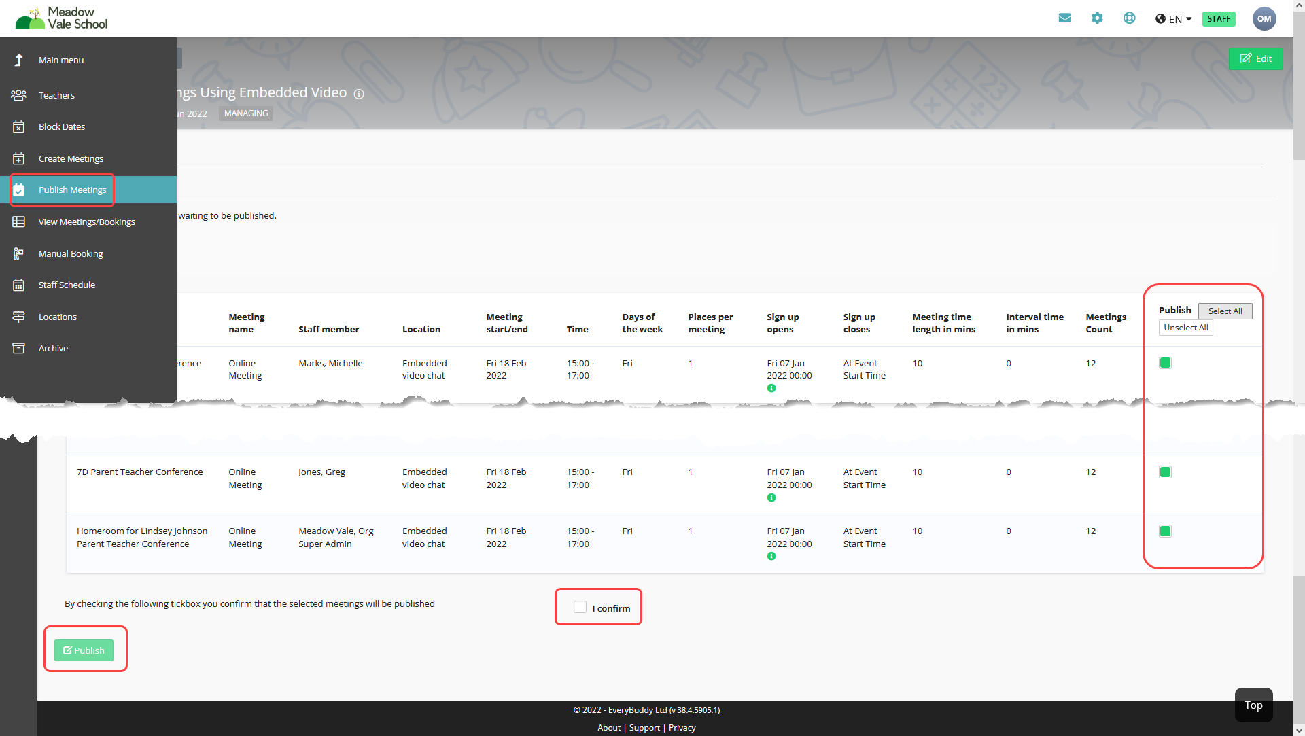Image resolution: width=1305 pixels, height=736 pixels.
Task: Open the OM user avatar menu
Action: (1264, 18)
